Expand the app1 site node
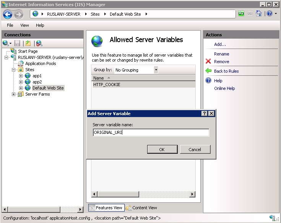281x223 pixels. click(x=21, y=76)
